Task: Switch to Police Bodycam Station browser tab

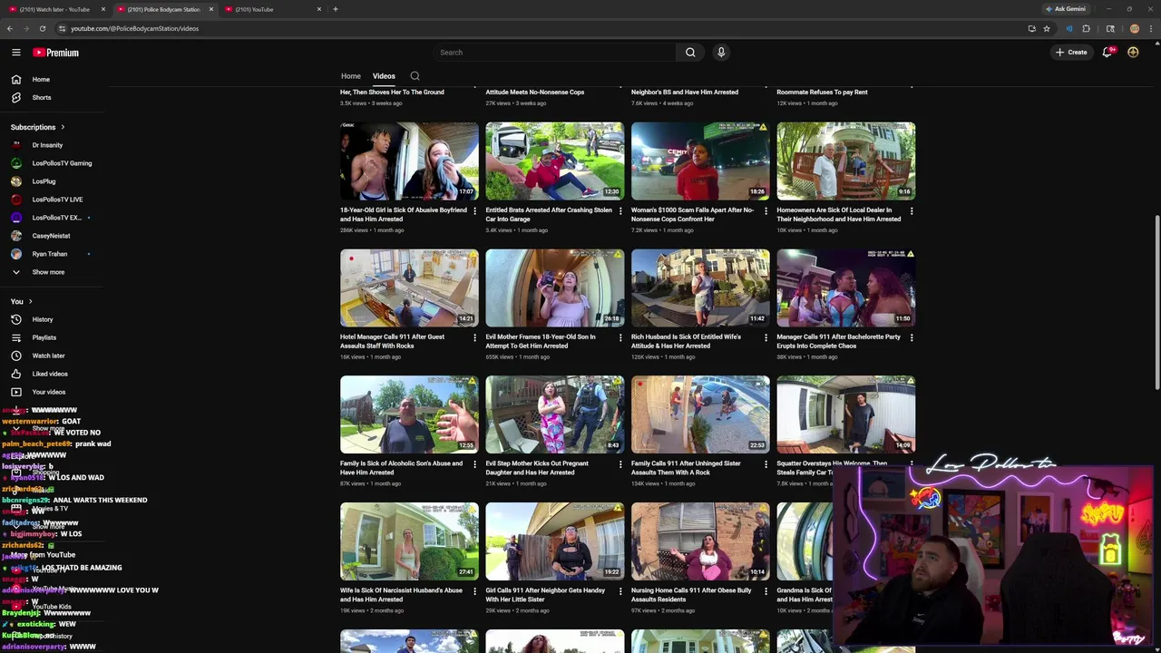Action: [x=163, y=9]
